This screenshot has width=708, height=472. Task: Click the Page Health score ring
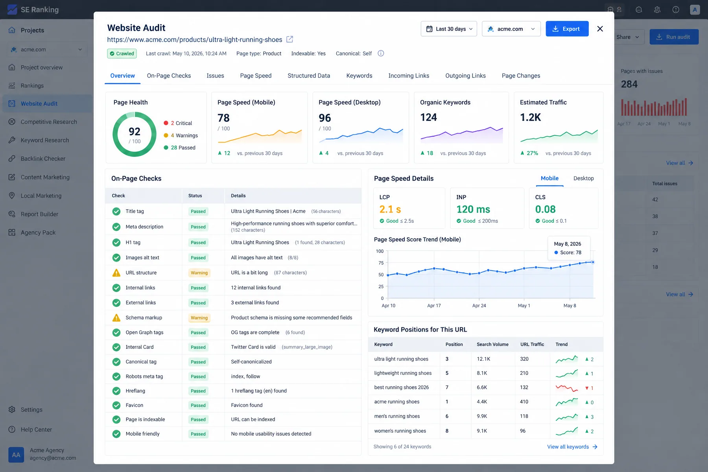point(135,134)
